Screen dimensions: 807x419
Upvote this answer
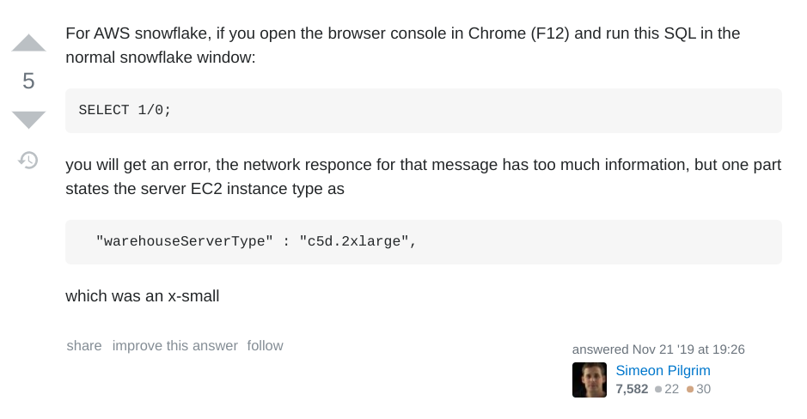28,43
